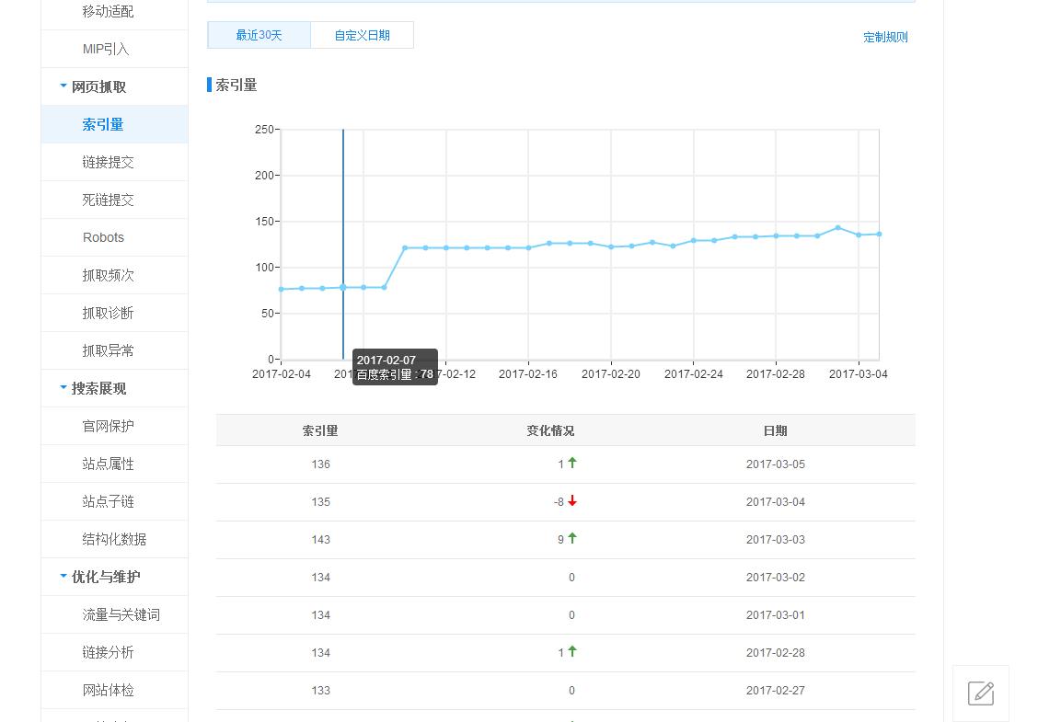Select 索引量 in the sidebar

(x=102, y=124)
